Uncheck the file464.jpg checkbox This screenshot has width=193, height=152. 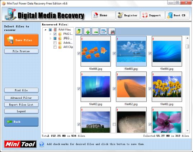coord(150,53)
